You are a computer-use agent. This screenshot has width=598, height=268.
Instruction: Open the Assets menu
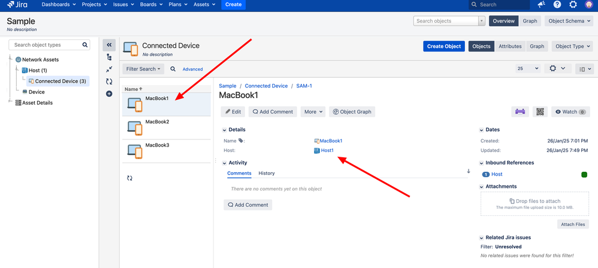tap(204, 5)
